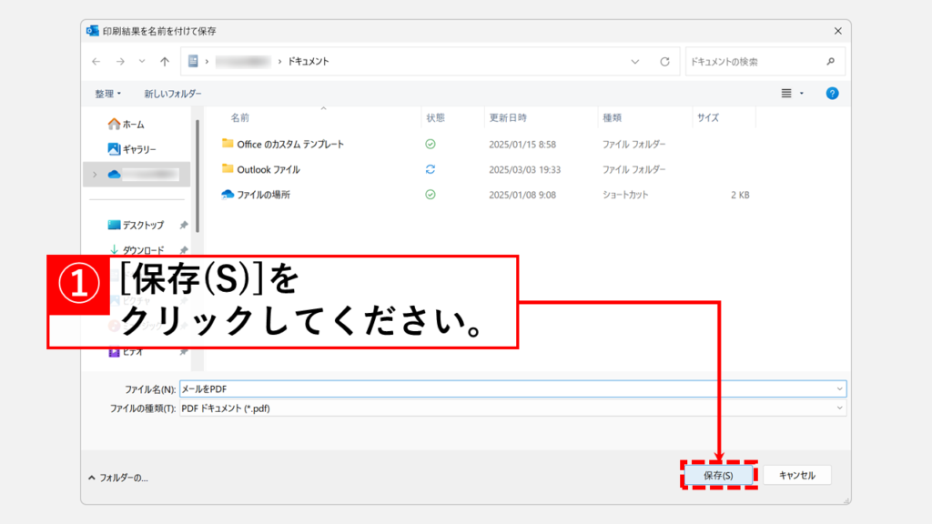Open the ファイル名 dropdown arrow

[839, 389]
